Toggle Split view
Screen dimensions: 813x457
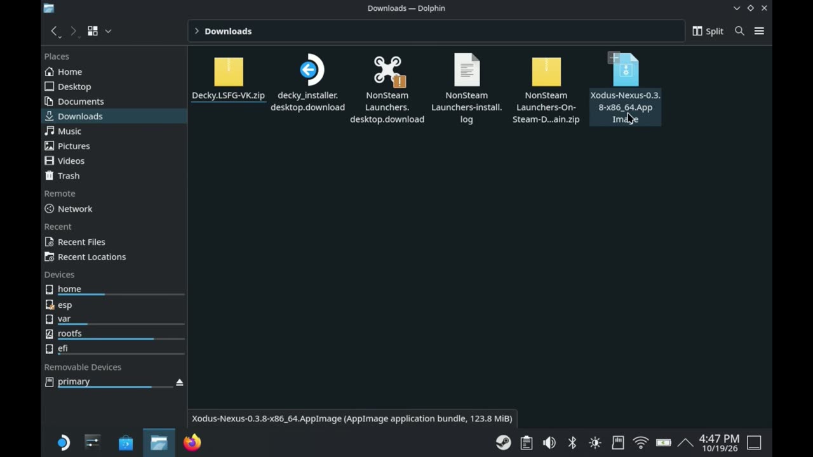click(x=708, y=31)
